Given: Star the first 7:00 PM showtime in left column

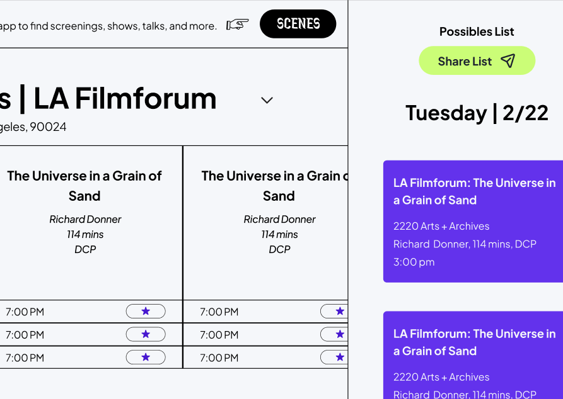Looking at the screenshot, I should 146,311.
